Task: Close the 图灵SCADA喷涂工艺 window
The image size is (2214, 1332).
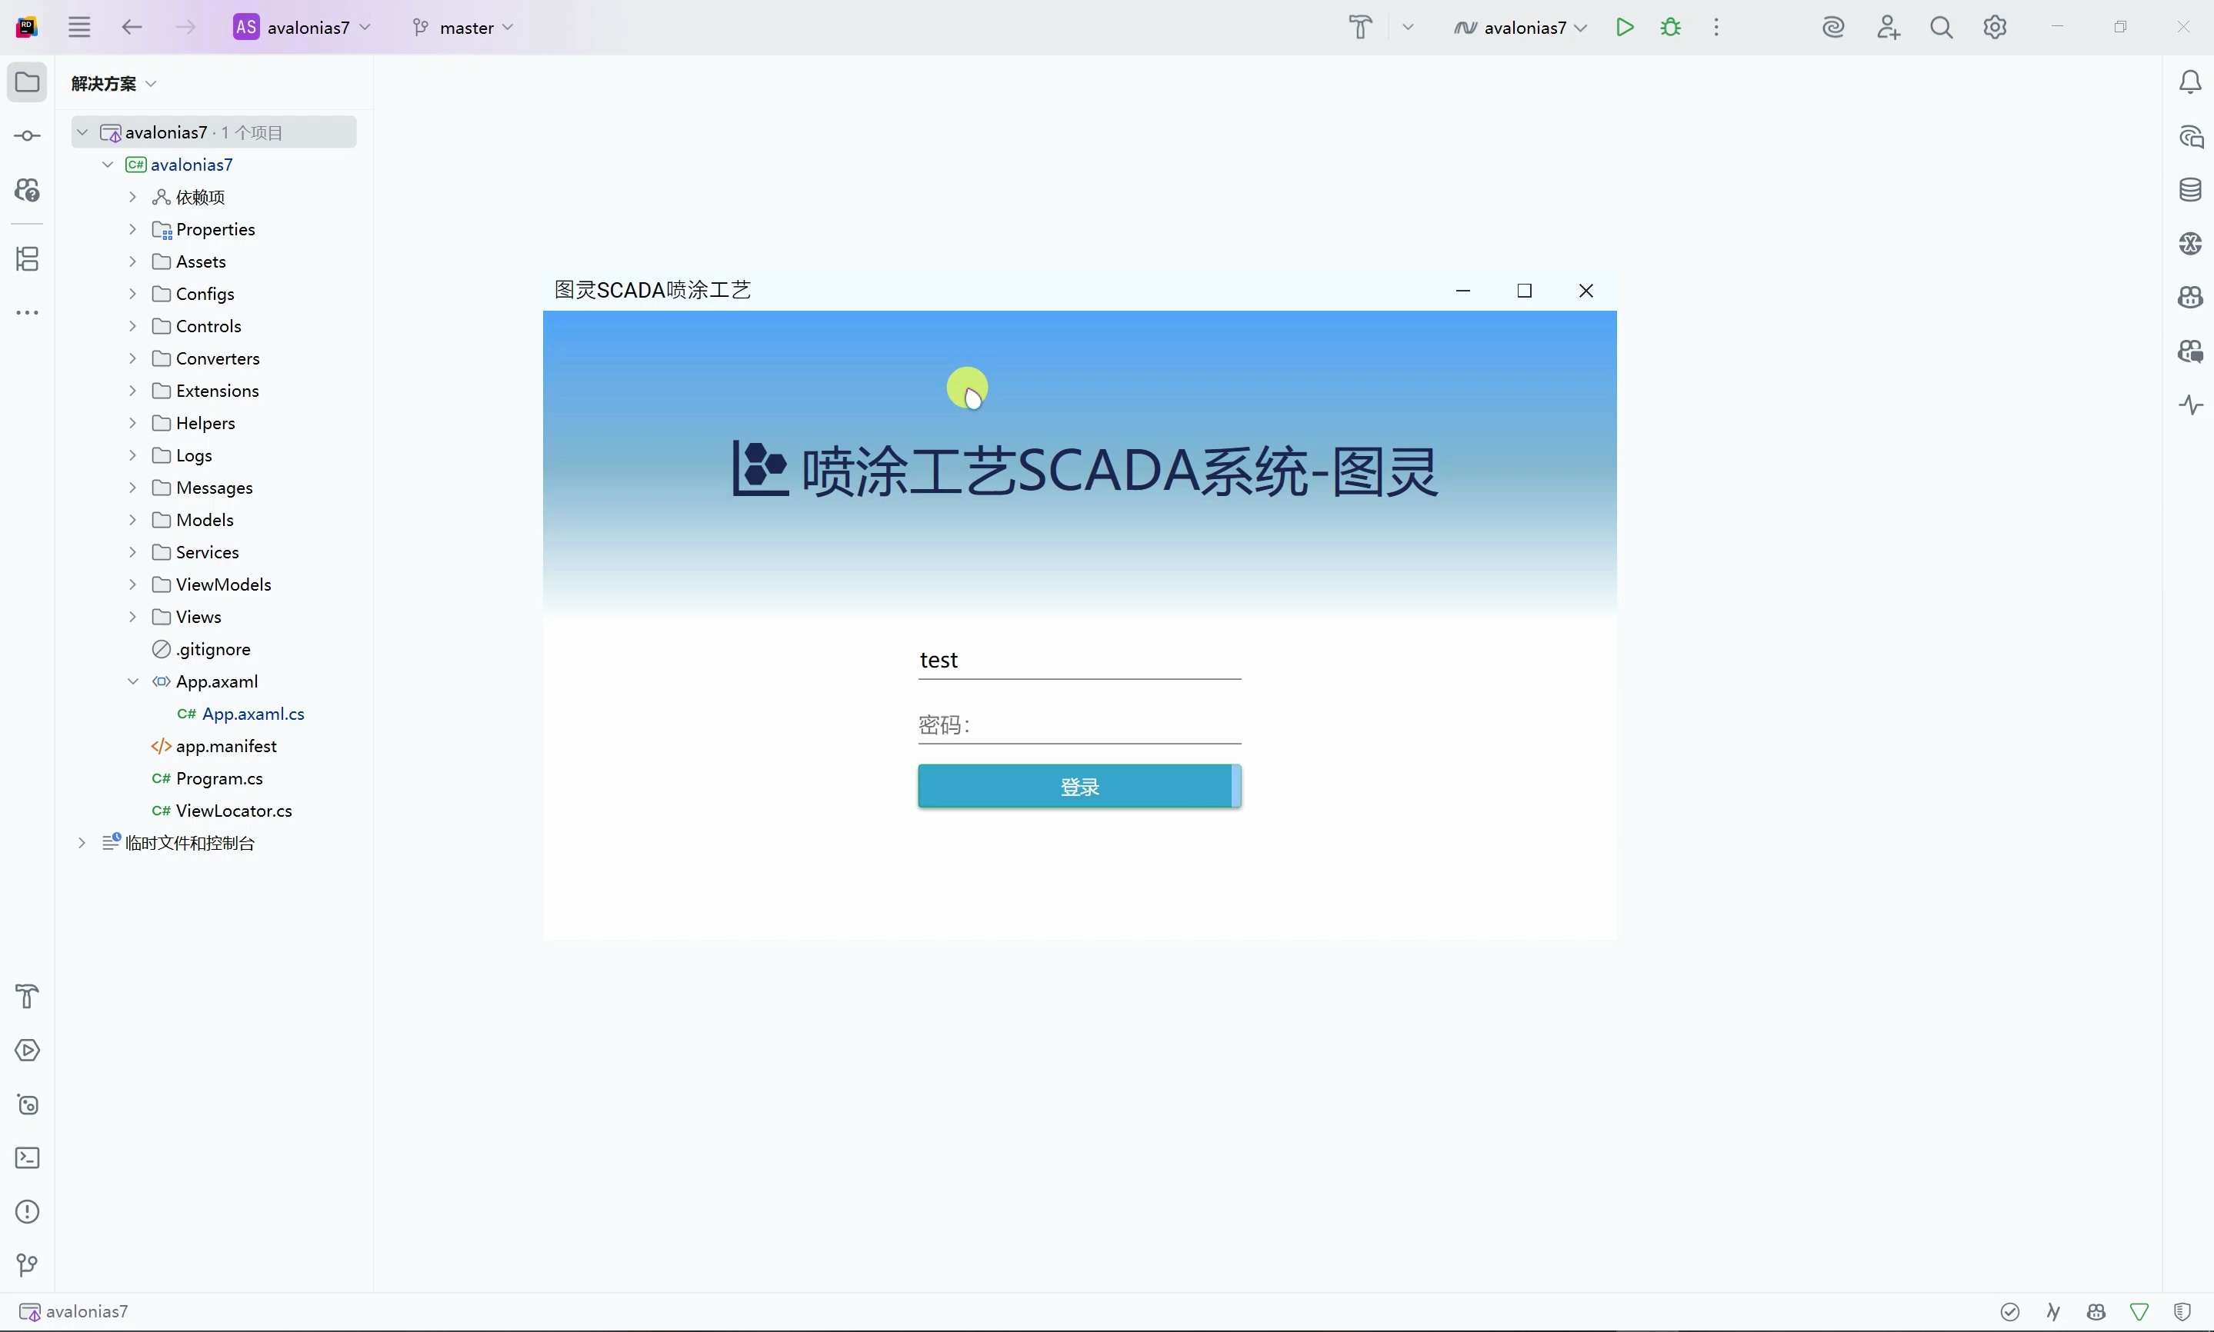Action: click(x=1585, y=291)
